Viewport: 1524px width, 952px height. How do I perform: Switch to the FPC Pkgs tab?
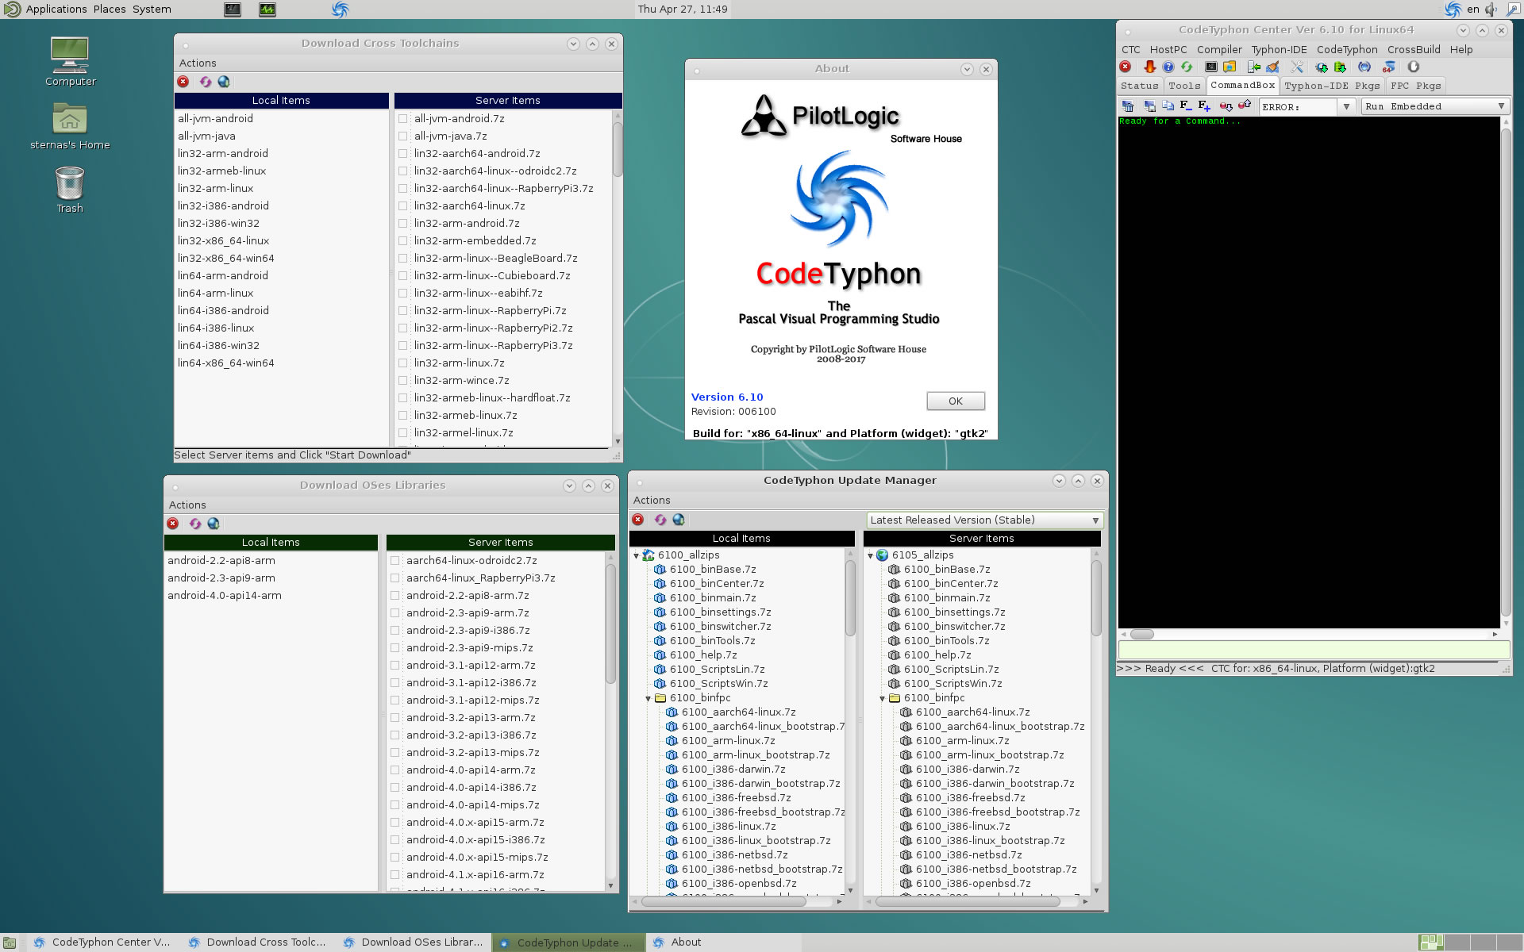pos(1415,86)
